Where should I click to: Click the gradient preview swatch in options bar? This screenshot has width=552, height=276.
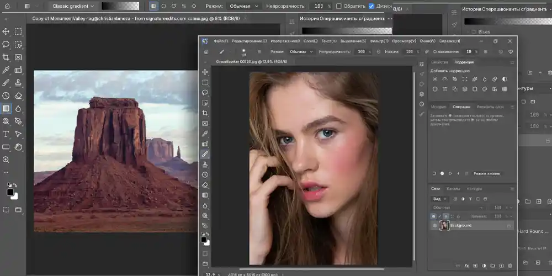click(120, 6)
